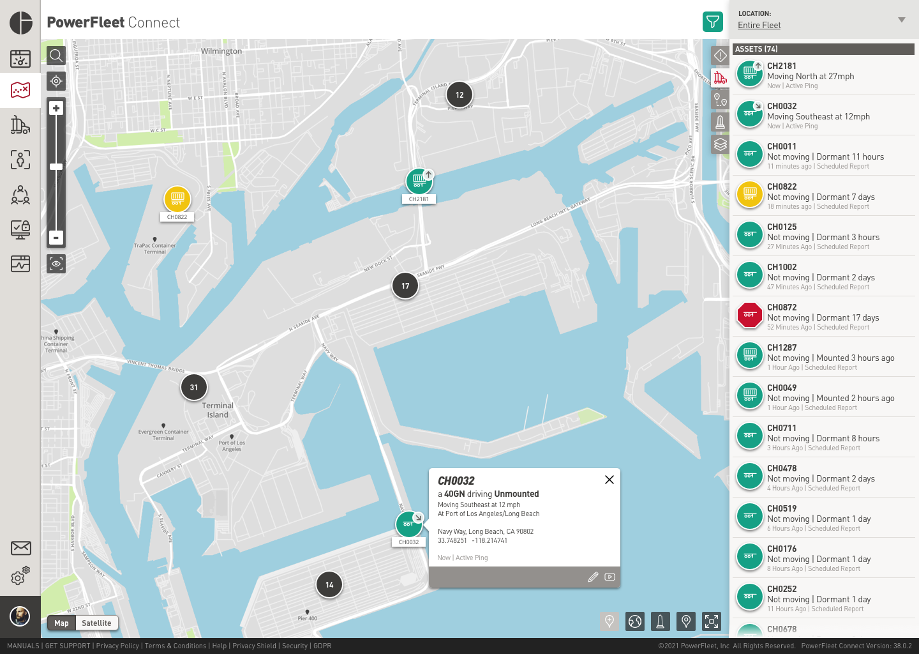Close the CH0032 info popup

[609, 480]
